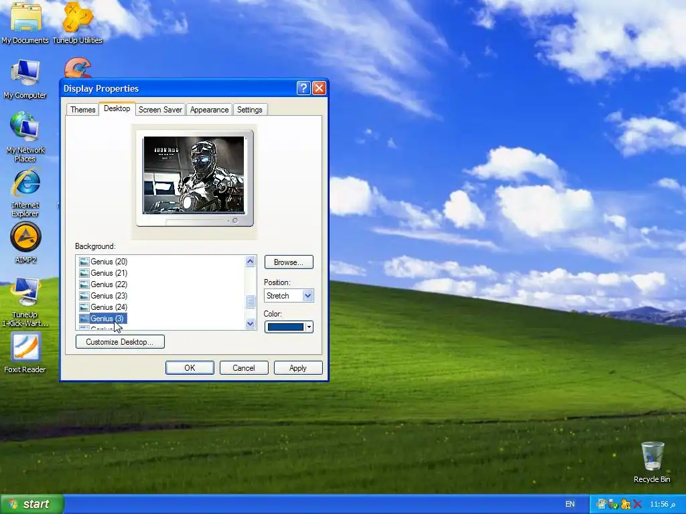Select Genius (22) in background list
686x514 pixels.
109,284
